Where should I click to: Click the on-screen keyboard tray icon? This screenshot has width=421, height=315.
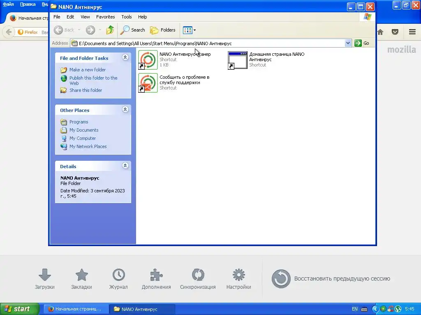click(x=364, y=309)
